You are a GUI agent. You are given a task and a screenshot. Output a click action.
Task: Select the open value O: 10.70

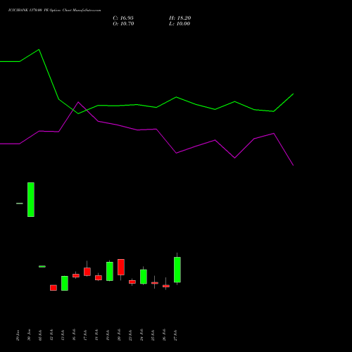click(x=123, y=24)
